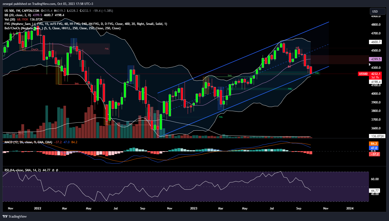Click the 4198.4 lower band price label
This screenshot has width=389, height=221.
coord(376,82)
